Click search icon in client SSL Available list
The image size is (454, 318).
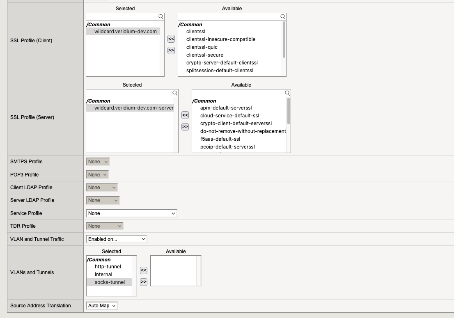[283, 17]
